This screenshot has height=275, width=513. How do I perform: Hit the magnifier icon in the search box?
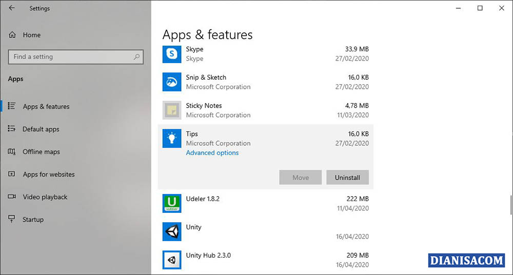(136, 56)
